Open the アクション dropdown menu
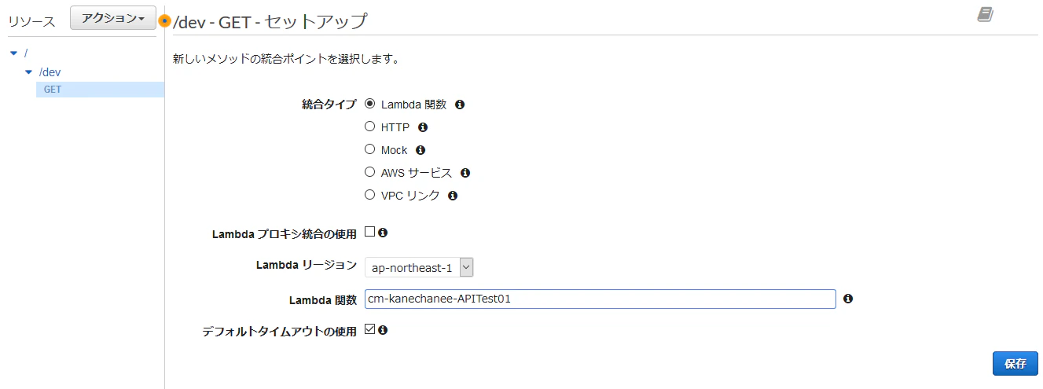This screenshot has width=1043, height=389. click(112, 18)
